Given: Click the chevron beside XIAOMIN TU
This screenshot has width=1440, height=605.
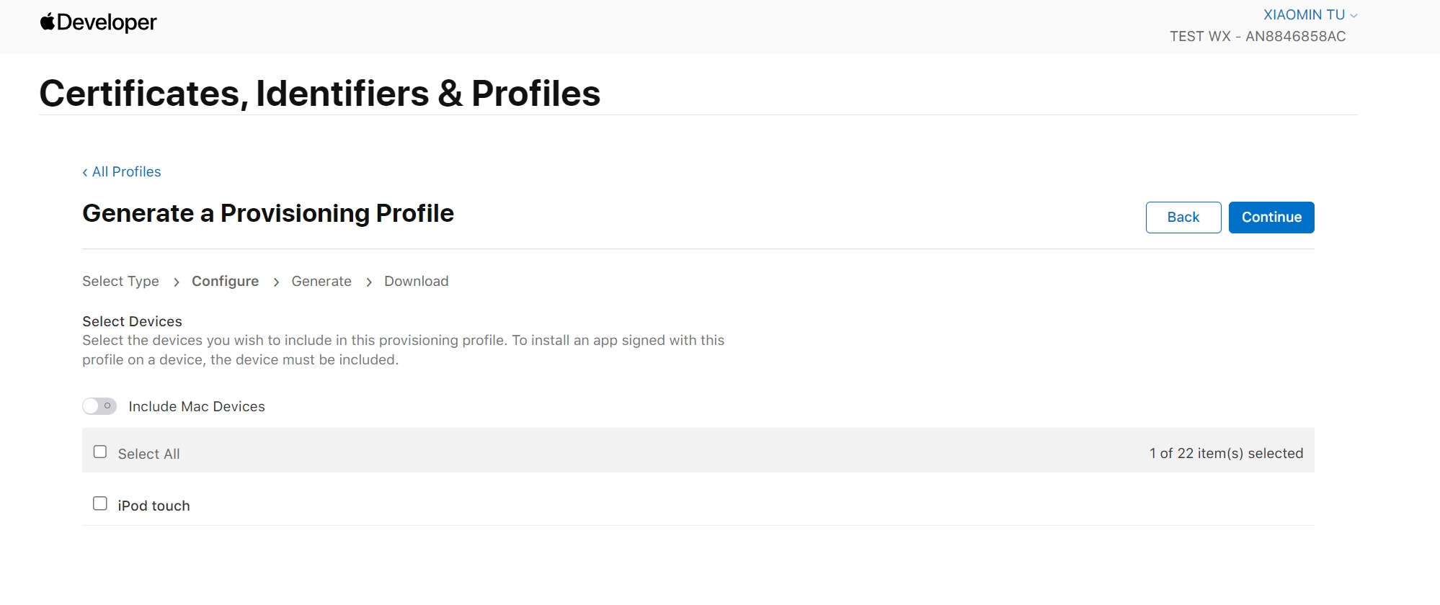Looking at the screenshot, I should pos(1354,16).
